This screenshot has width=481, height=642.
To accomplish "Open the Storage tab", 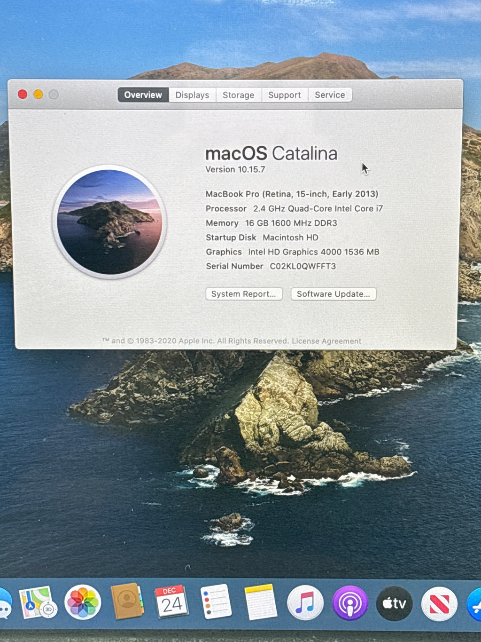I will 238,95.
